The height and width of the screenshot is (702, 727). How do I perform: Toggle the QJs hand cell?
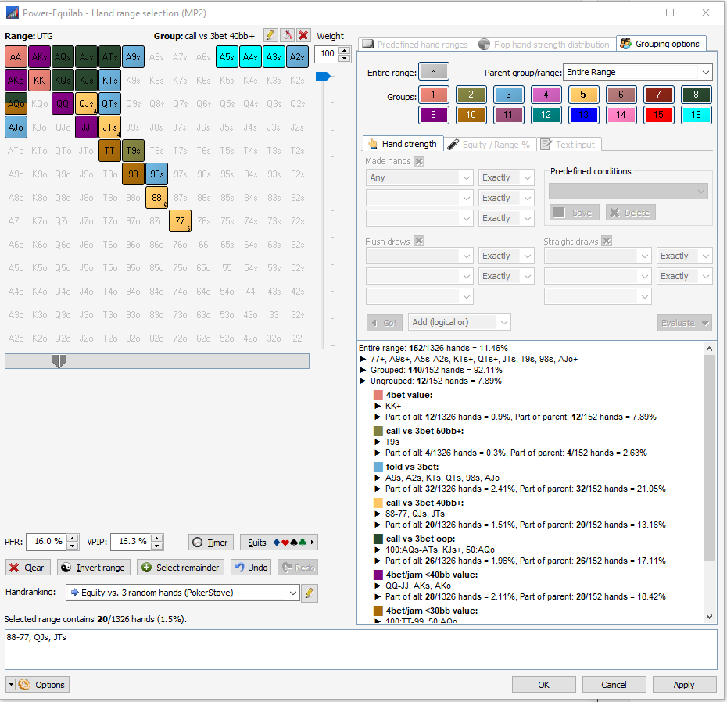tap(86, 103)
